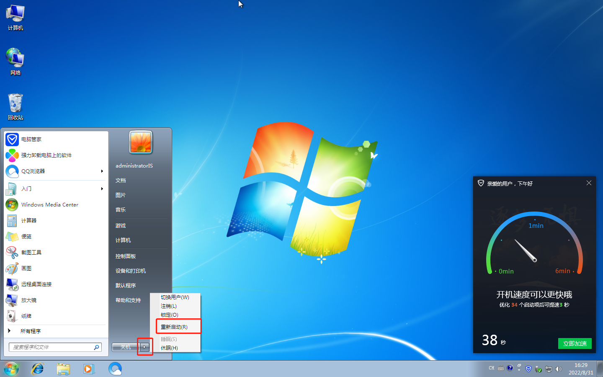
Task: Choose 注销(L) from the power menu
Action: pos(175,306)
